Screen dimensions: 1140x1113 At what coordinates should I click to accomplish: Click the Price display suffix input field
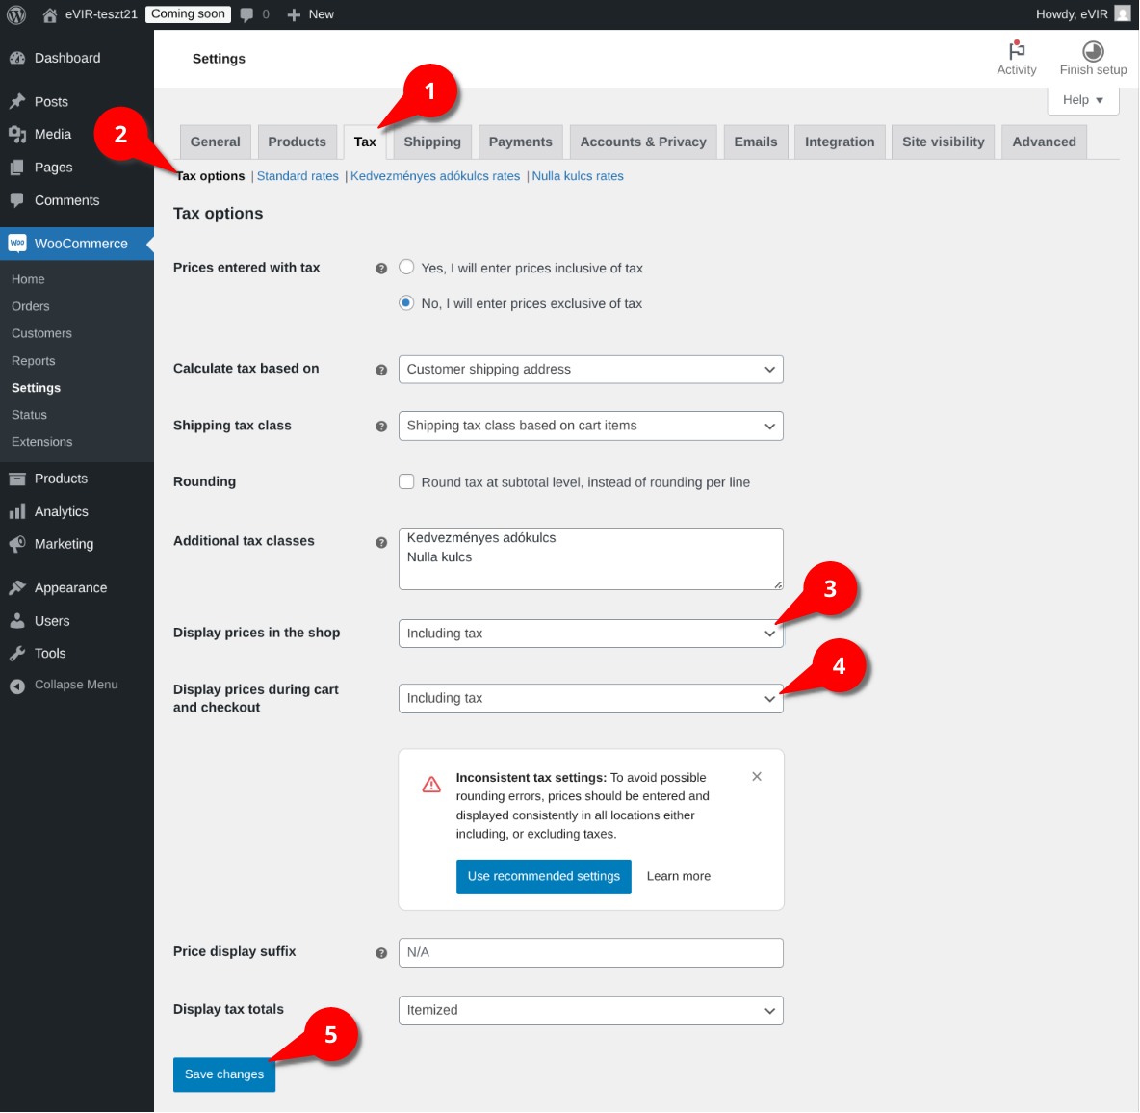590,952
